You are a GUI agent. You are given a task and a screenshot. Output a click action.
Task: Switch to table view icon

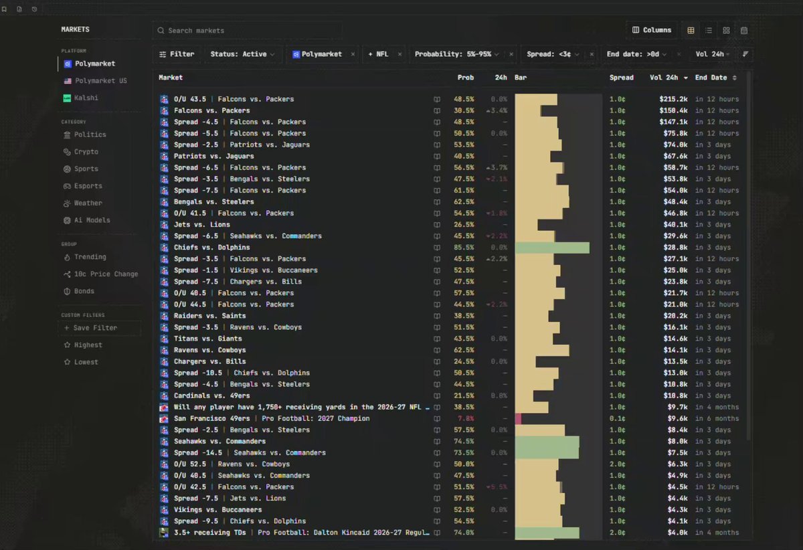[x=691, y=31]
